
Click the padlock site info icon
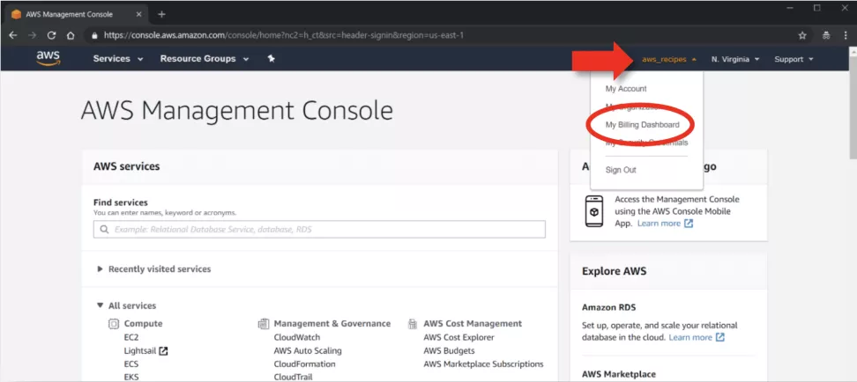pos(94,35)
